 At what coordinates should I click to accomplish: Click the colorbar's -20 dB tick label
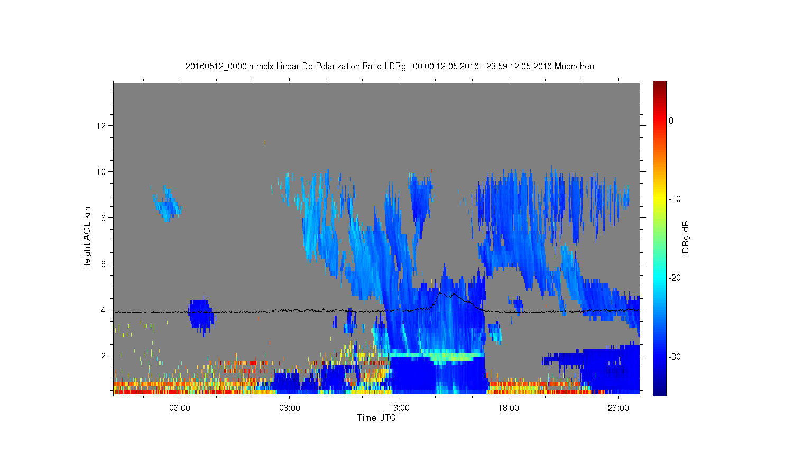point(675,278)
